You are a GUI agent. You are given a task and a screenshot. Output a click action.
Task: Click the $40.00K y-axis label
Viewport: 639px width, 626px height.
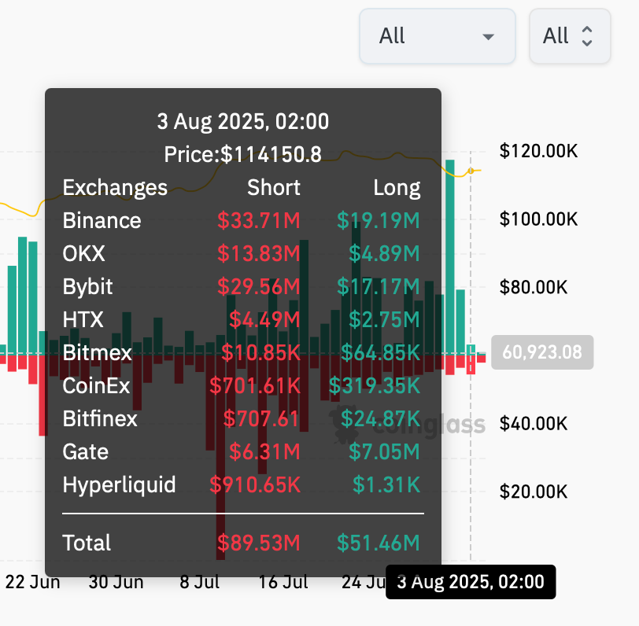click(x=533, y=424)
